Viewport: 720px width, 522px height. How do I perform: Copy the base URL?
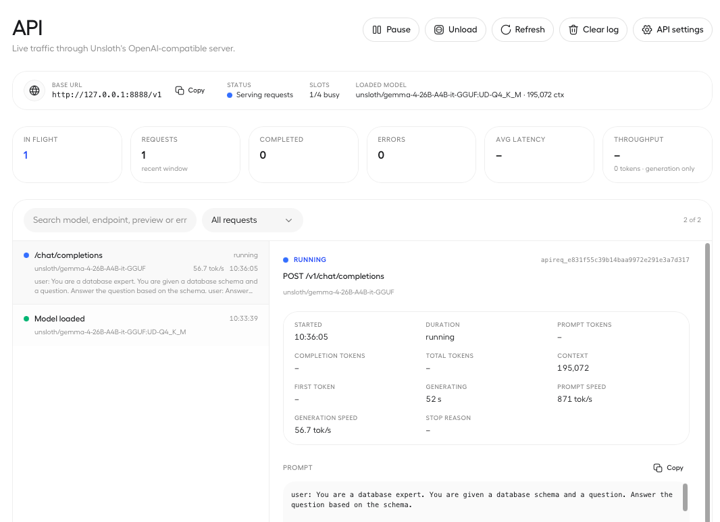[x=190, y=90]
